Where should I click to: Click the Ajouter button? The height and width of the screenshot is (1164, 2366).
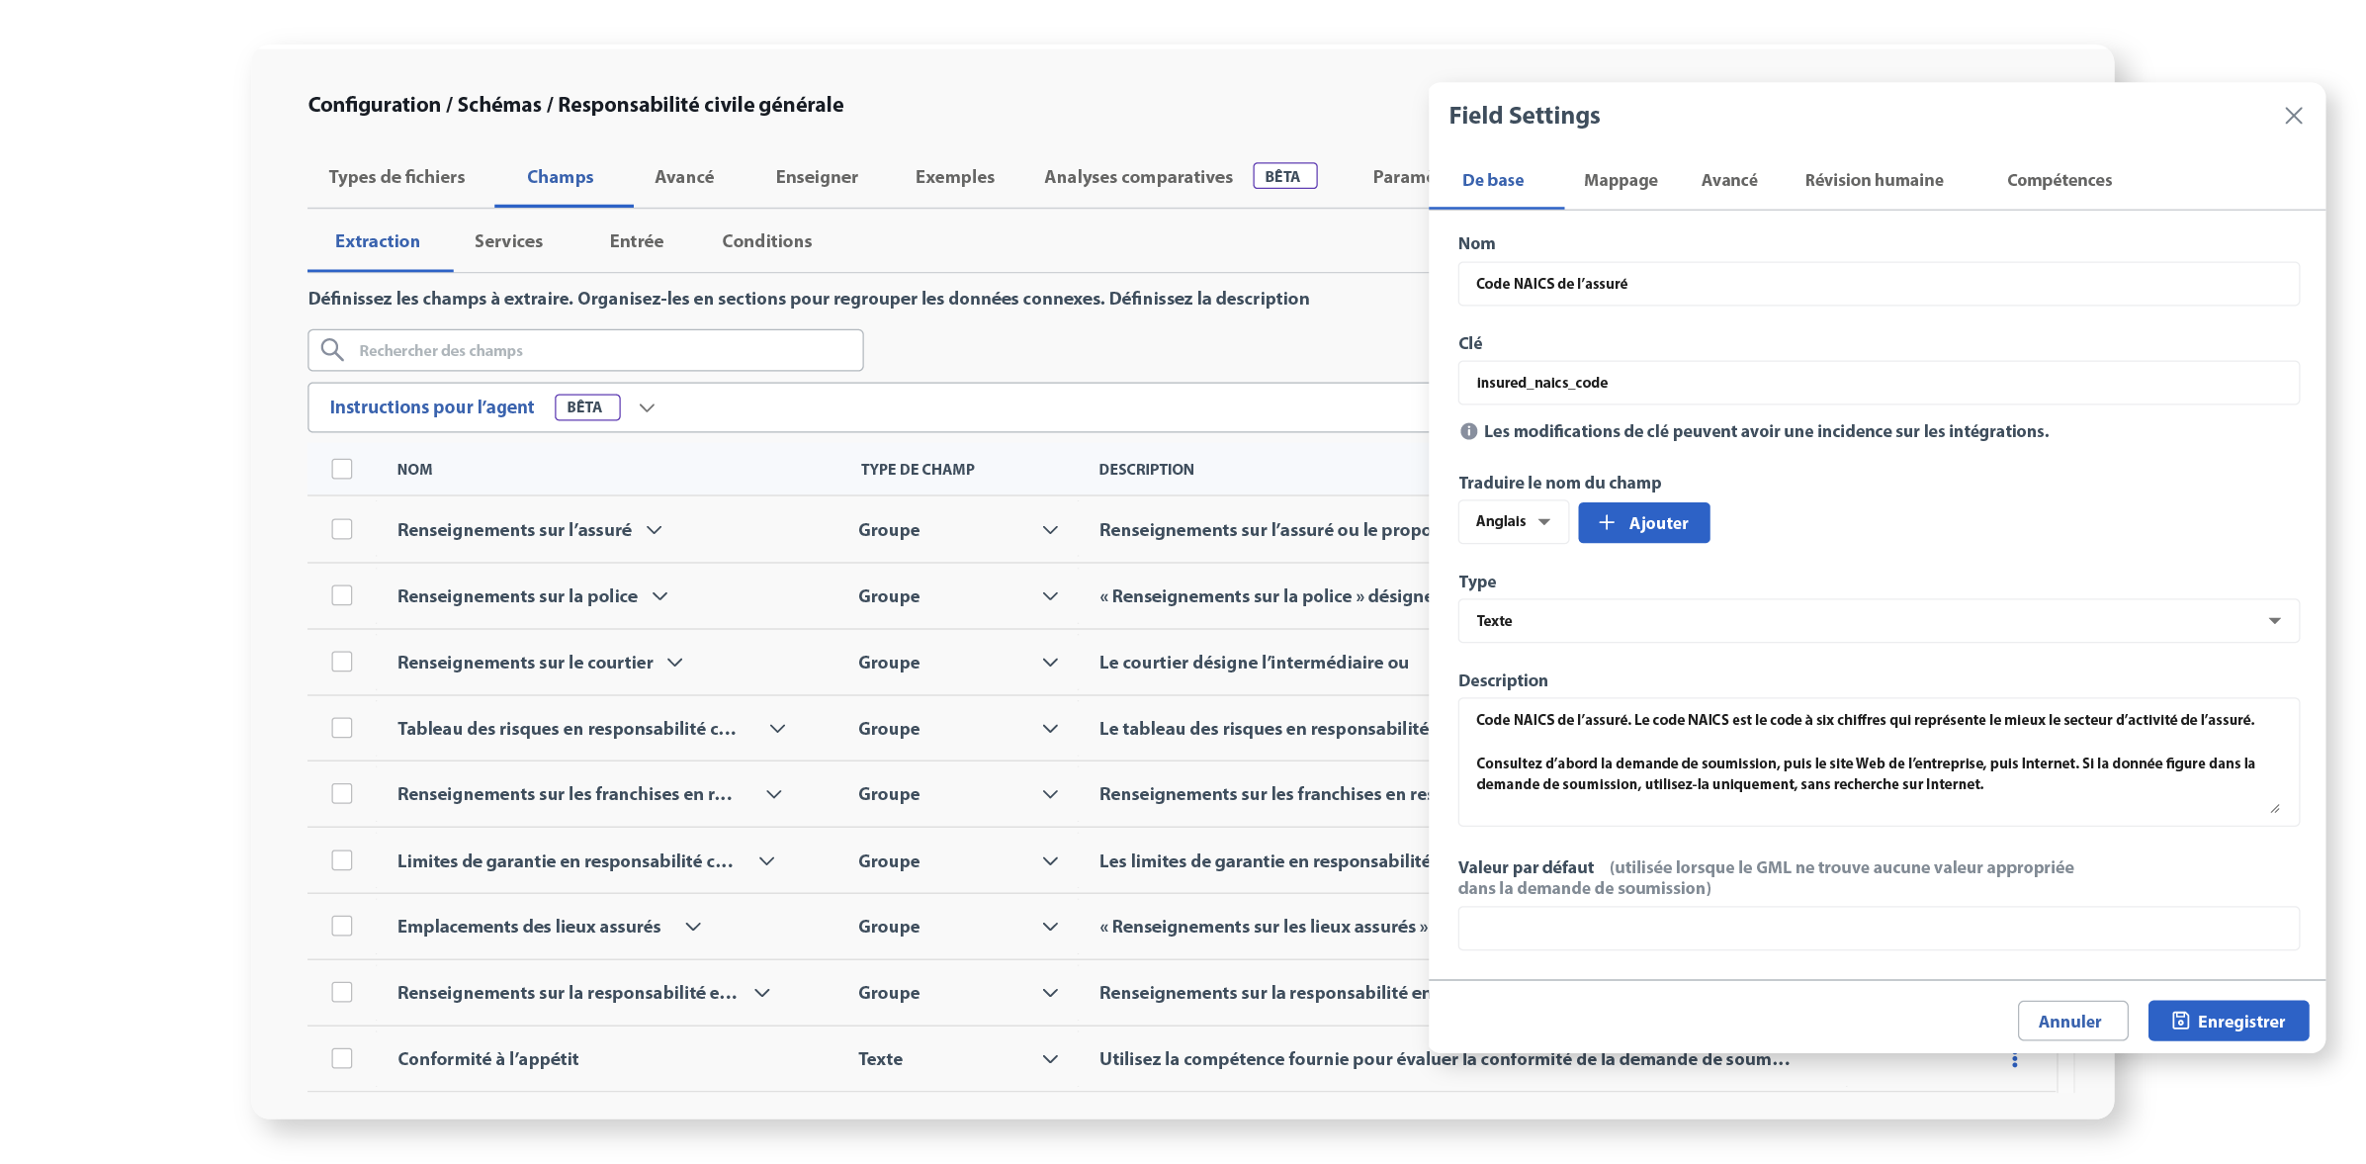[1643, 522]
